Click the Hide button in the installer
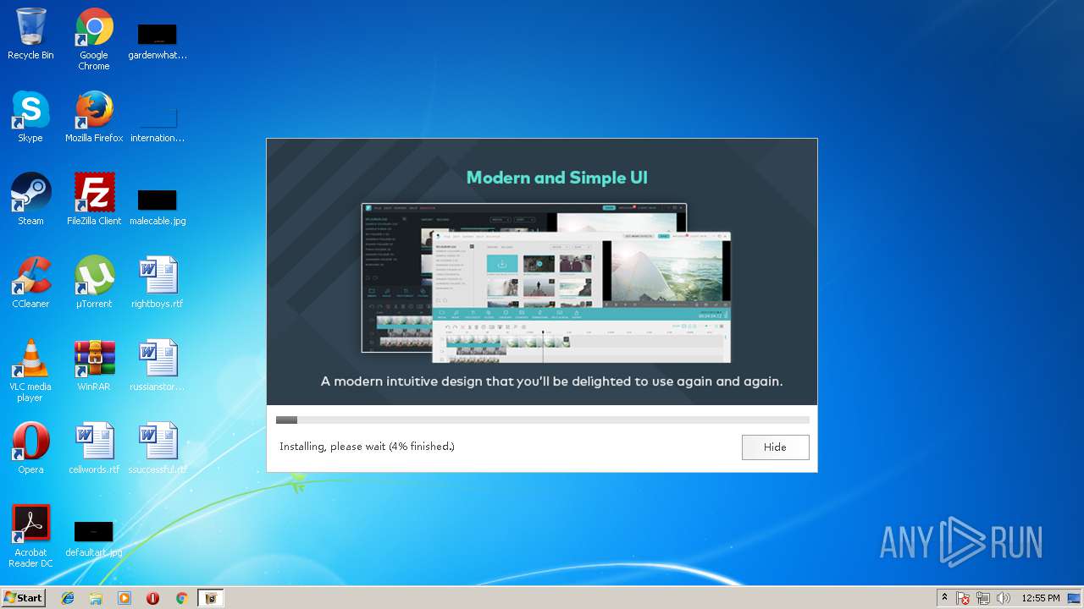The height and width of the screenshot is (609, 1084). [x=775, y=447]
